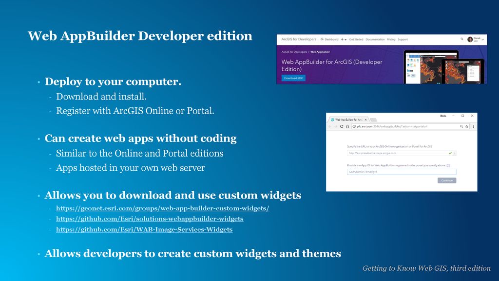This screenshot has height=281, width=499.
Task: Click the browser reload icon
Action: (342, 126)
